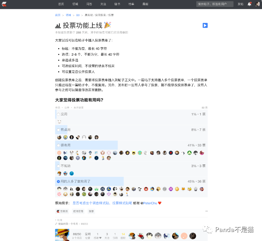
Task: Click the 45% · 36 票 result text
Action: [197, 182]
